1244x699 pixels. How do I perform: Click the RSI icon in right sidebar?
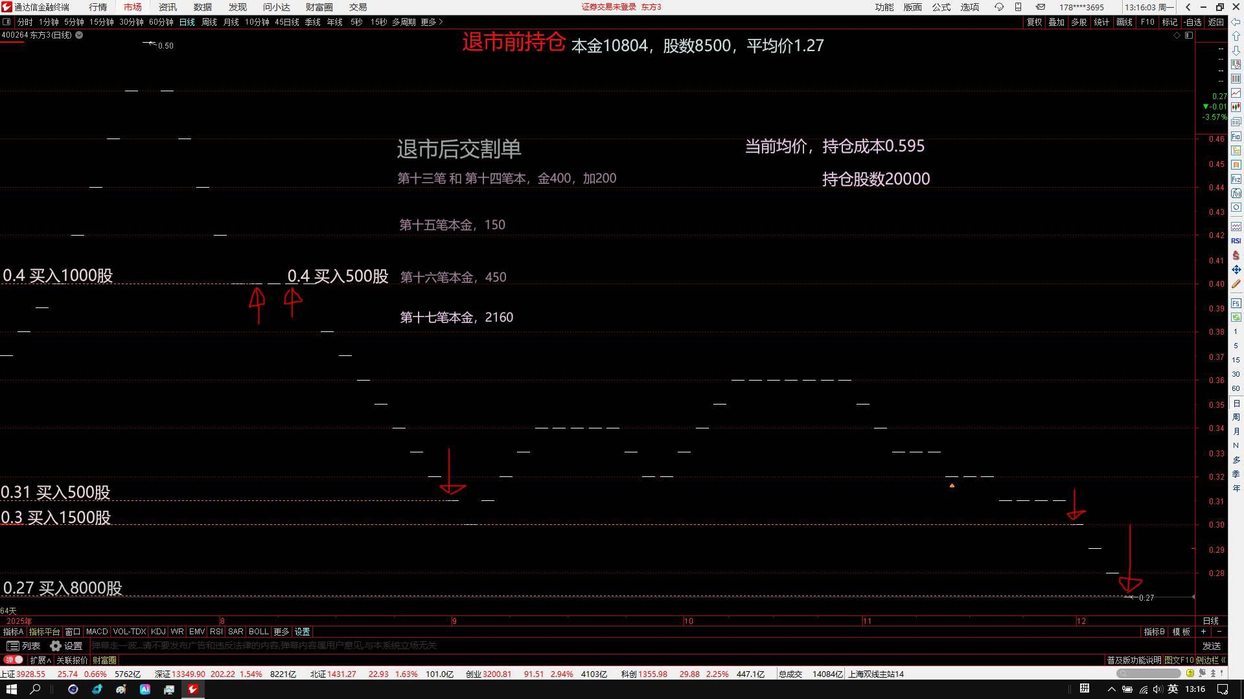coord(1236,241)
